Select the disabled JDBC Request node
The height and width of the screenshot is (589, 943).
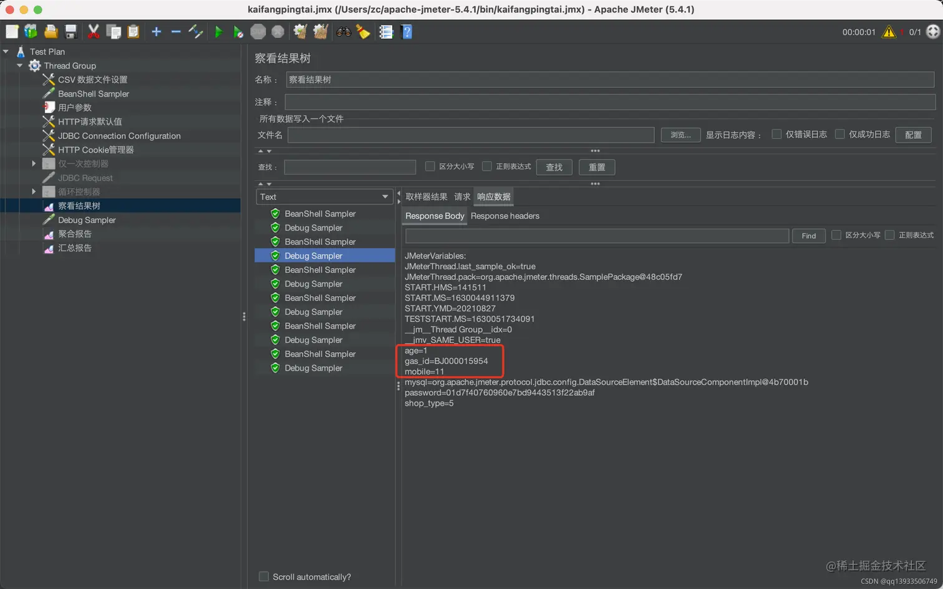pos(85,178)
